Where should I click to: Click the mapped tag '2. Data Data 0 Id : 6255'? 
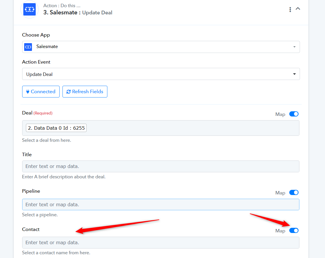56,128
